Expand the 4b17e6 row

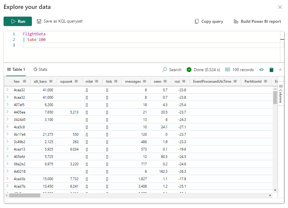click(7, 134)
